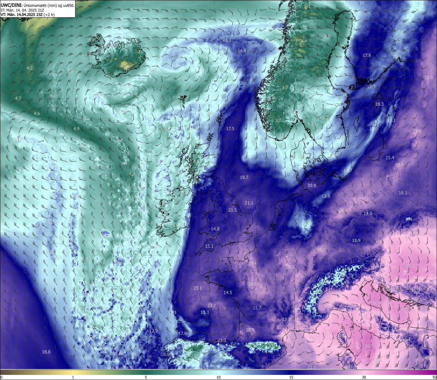Click the 12.3 value label

(x=371, y=87)
